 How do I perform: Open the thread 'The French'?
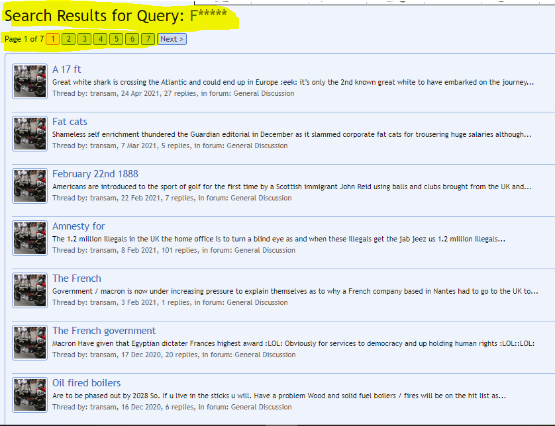(x=77, y=278)
